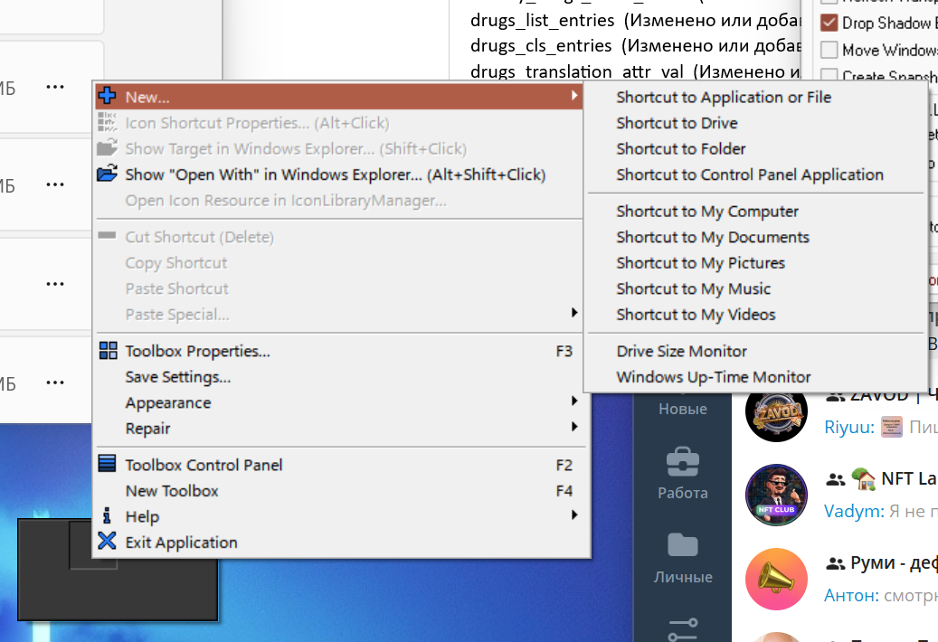Open the Личные folder icon in sidebar
This screenshot has height=642, width=938.
(683, 545)
